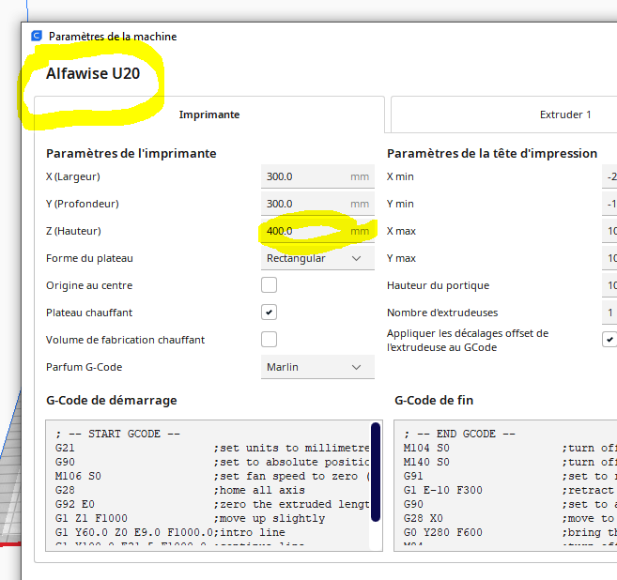Edit the X (Largeur) value field
This screenshot has width=617, height=580.
[x=317, y=176]
